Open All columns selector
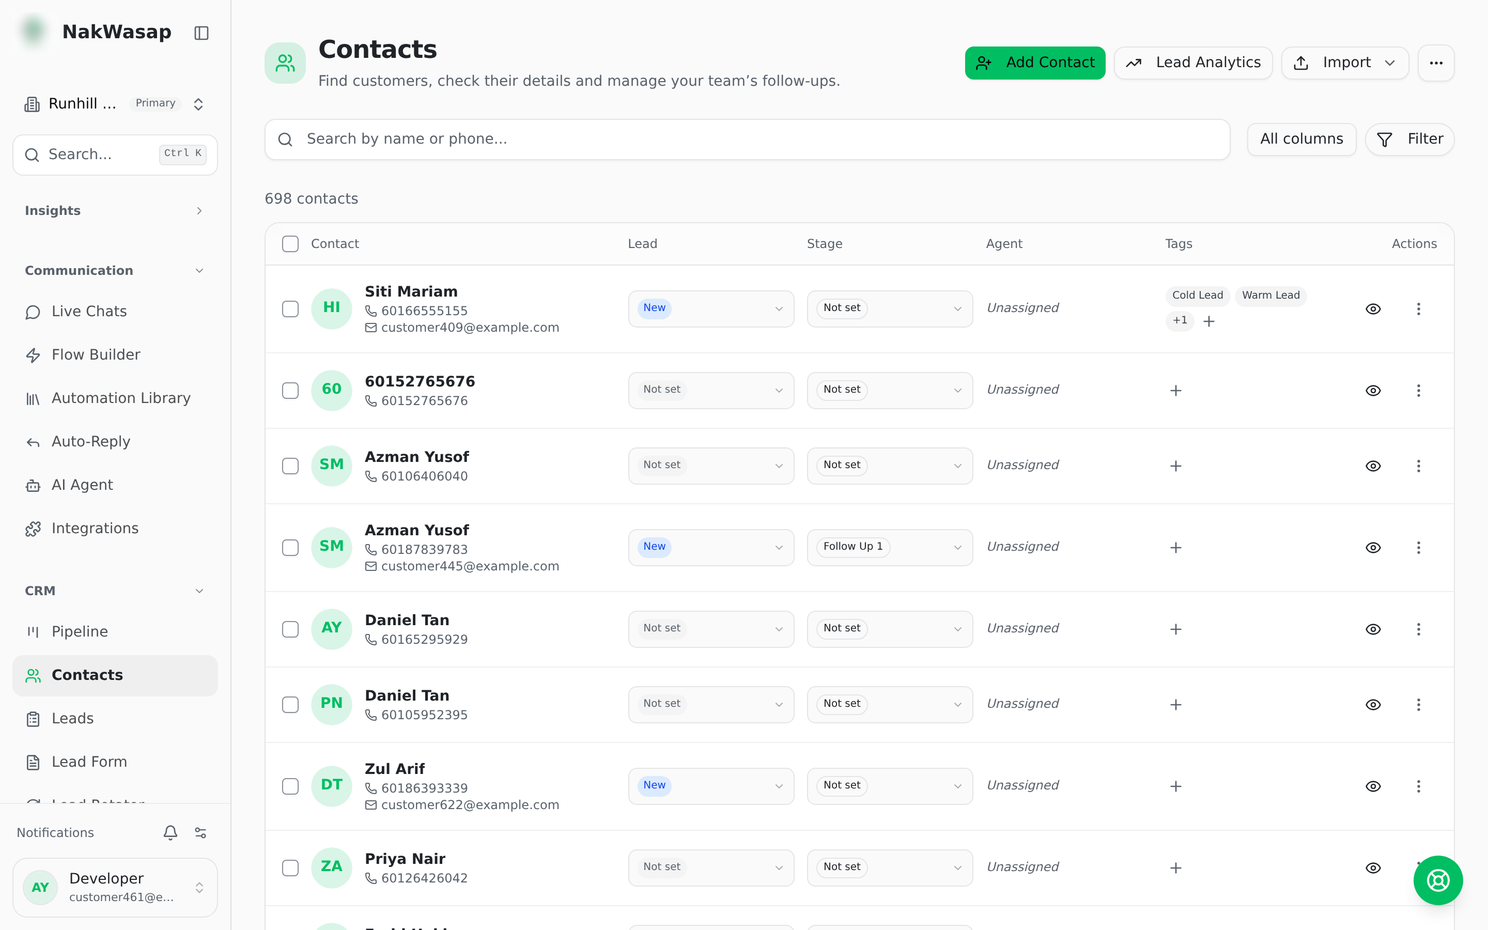1488x930 pixels. (x=1301, y=139)
